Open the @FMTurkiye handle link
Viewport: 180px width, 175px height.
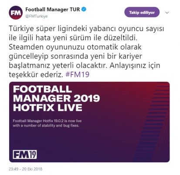[x=37, y=16]
